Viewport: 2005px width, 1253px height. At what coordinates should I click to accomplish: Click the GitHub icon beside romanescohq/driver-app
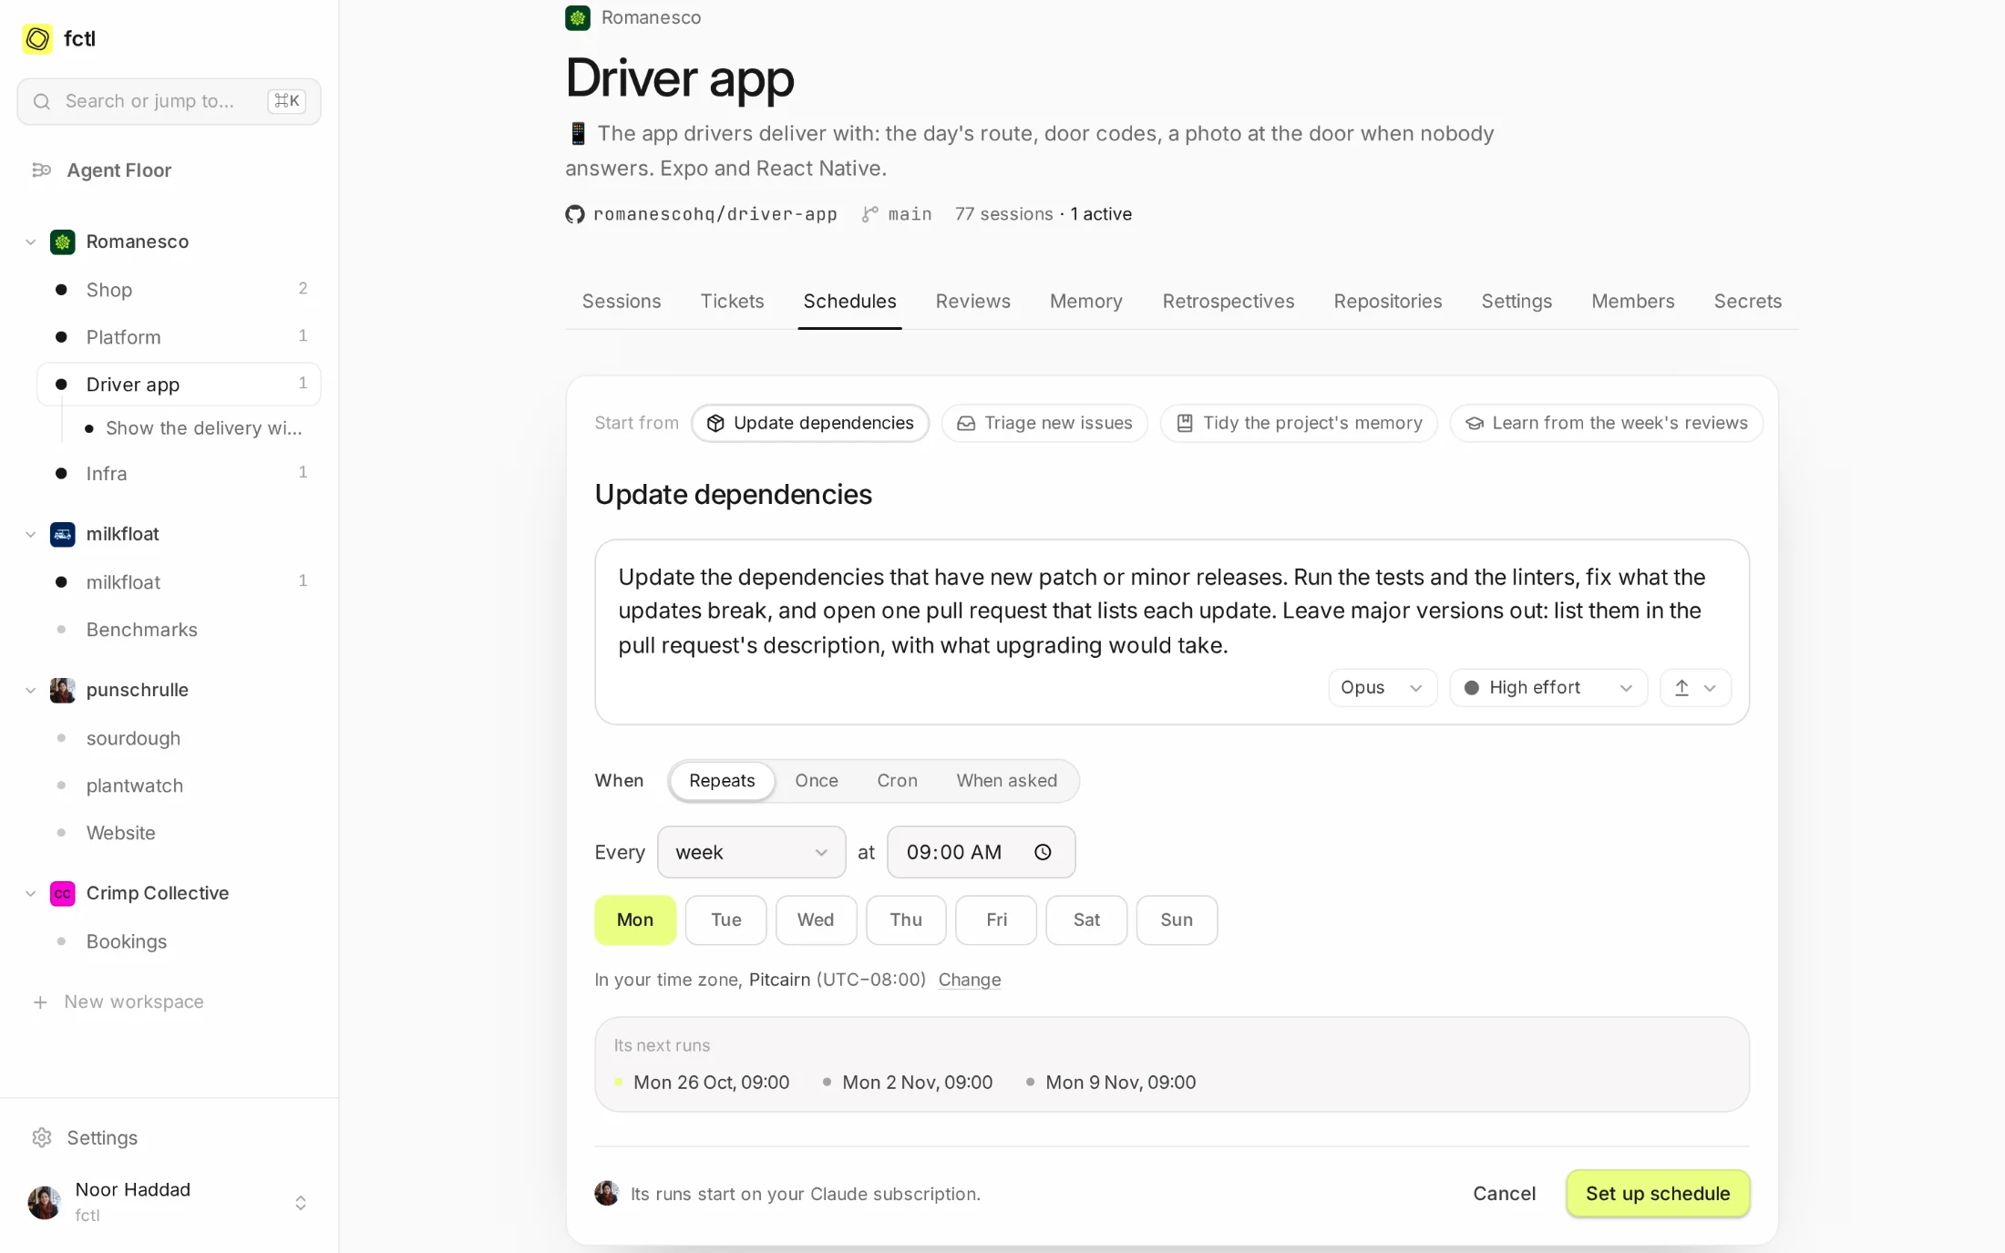574,214
